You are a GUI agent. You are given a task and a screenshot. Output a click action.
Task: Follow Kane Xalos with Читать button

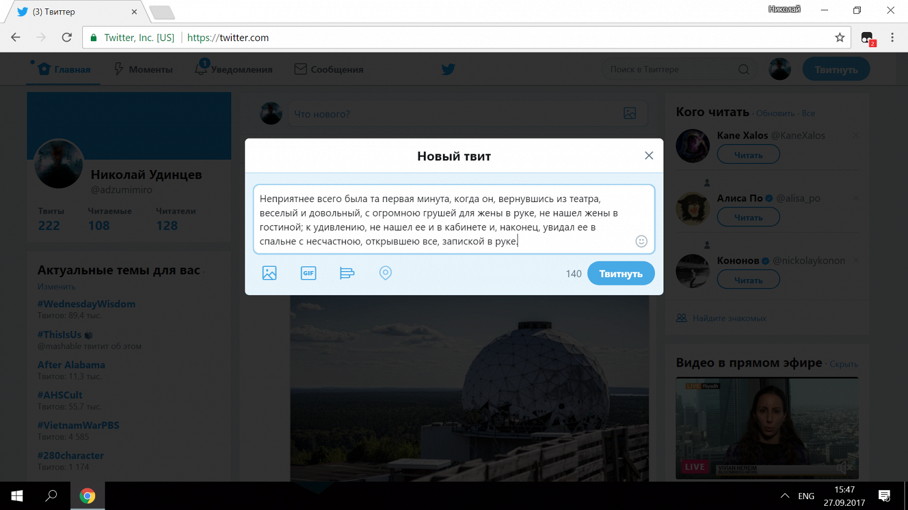pyautogui.click(x=748, y=155)
